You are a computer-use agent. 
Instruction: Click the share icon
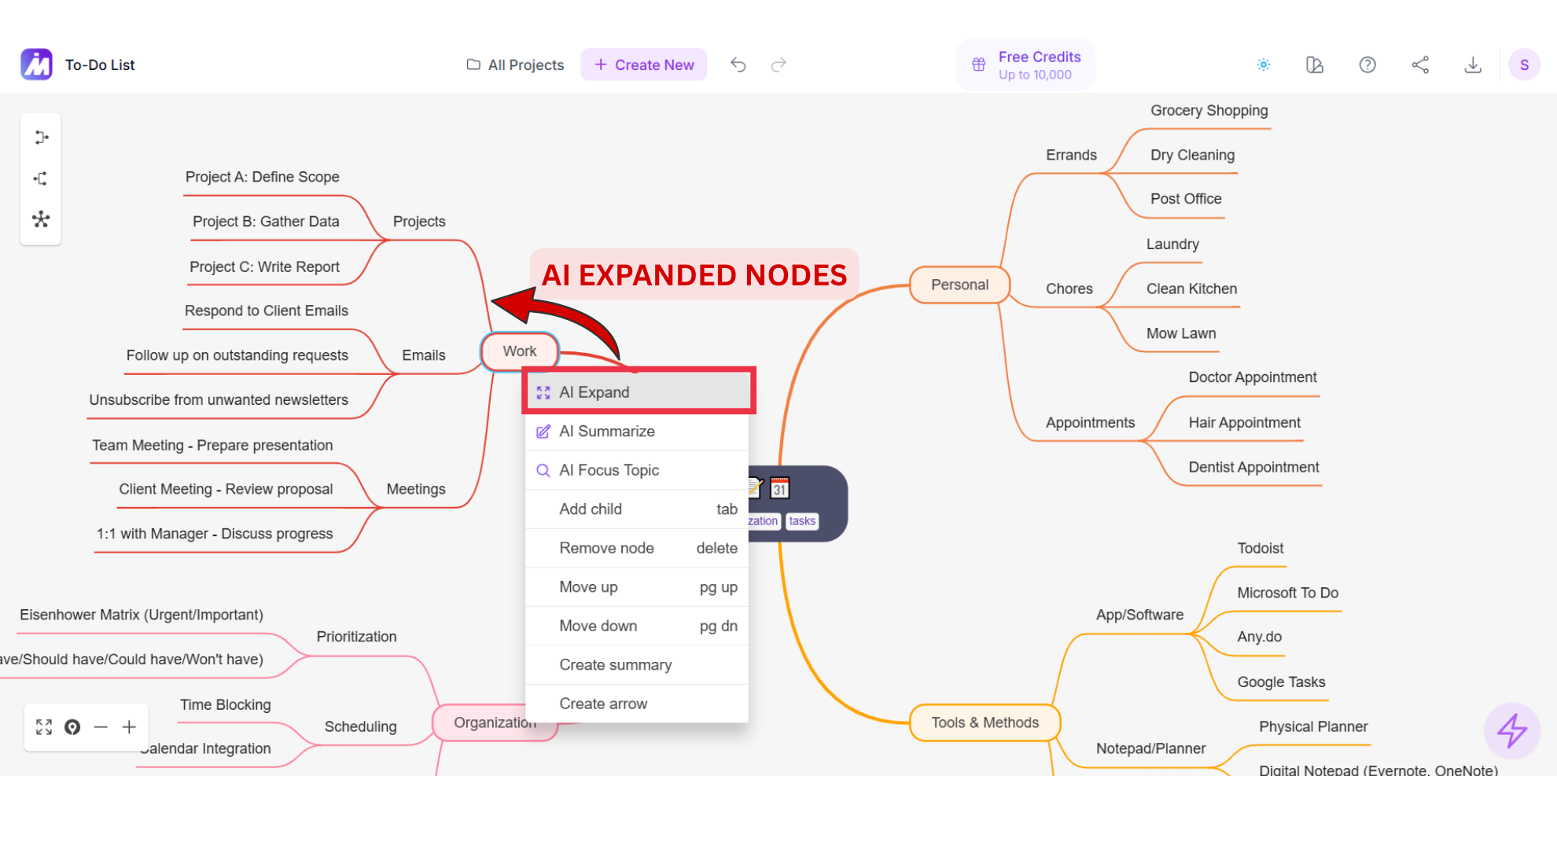pos(1420,64)
